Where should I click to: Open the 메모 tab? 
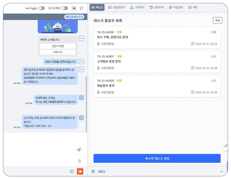pyautogui.click(x=193, y=7)
